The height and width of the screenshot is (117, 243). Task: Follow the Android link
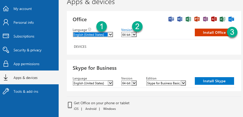(x=91, y=109)
